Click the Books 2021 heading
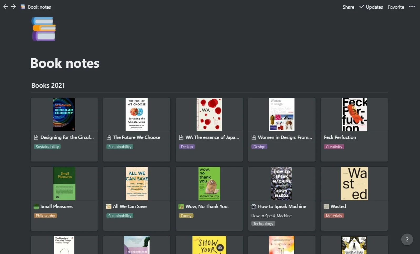This screenshot has height=254, width=420. coord(48,85)
